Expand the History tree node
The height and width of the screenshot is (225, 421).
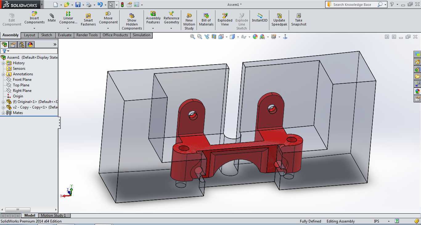click(x=3, y=63)
